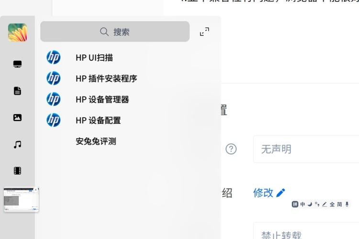Toggle the IME punctuation mode icon
The image size is (359, 239).
(x=317, y=204)
